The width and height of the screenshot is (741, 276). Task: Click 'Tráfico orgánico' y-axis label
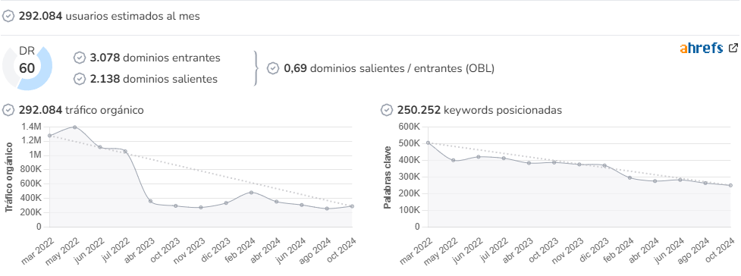tap(9, 177)
